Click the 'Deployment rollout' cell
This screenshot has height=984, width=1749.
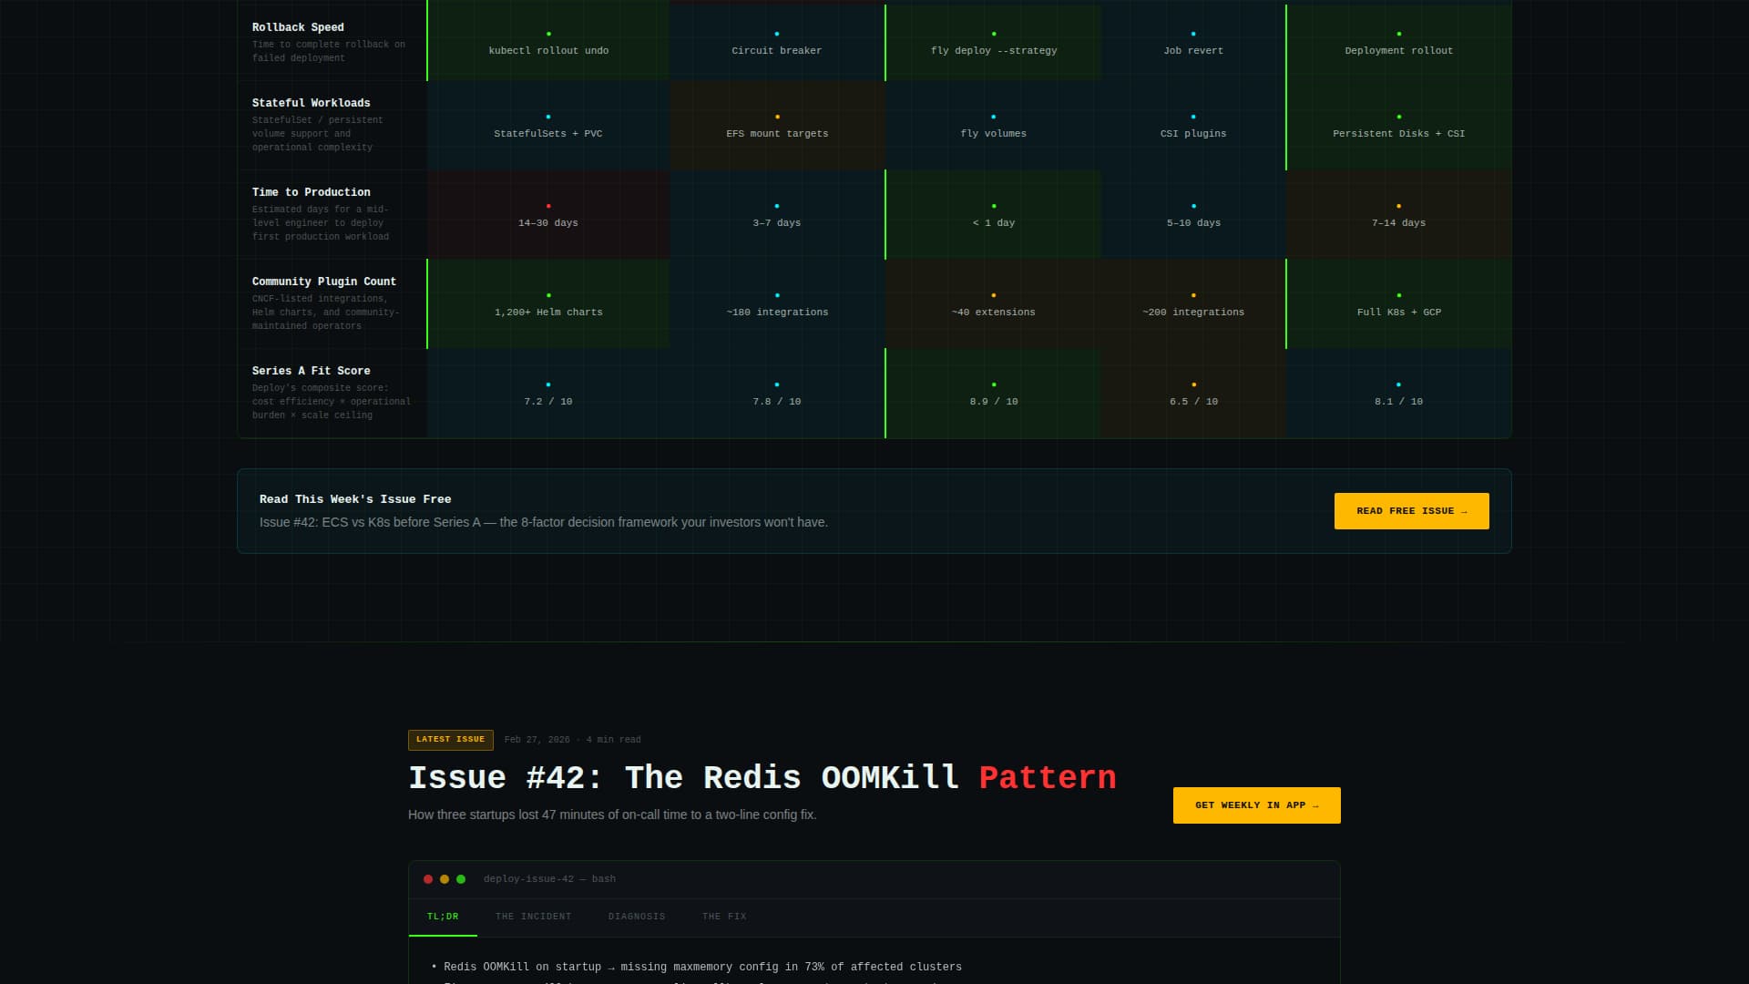(x=1399, y=42)
